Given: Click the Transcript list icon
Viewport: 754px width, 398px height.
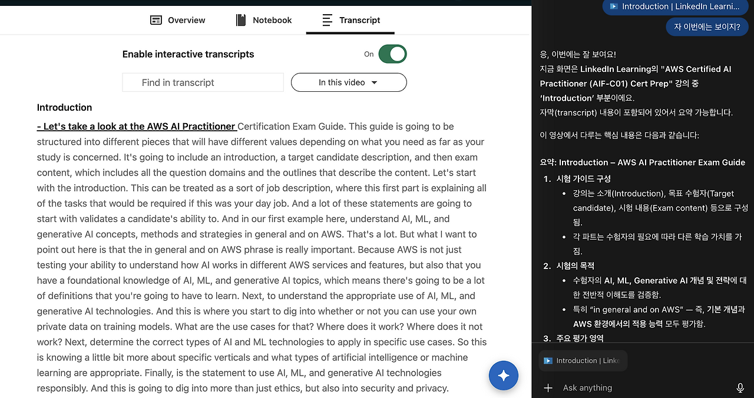Looking at the screenshot, I should pyautogui.click(x=328, y=19).
